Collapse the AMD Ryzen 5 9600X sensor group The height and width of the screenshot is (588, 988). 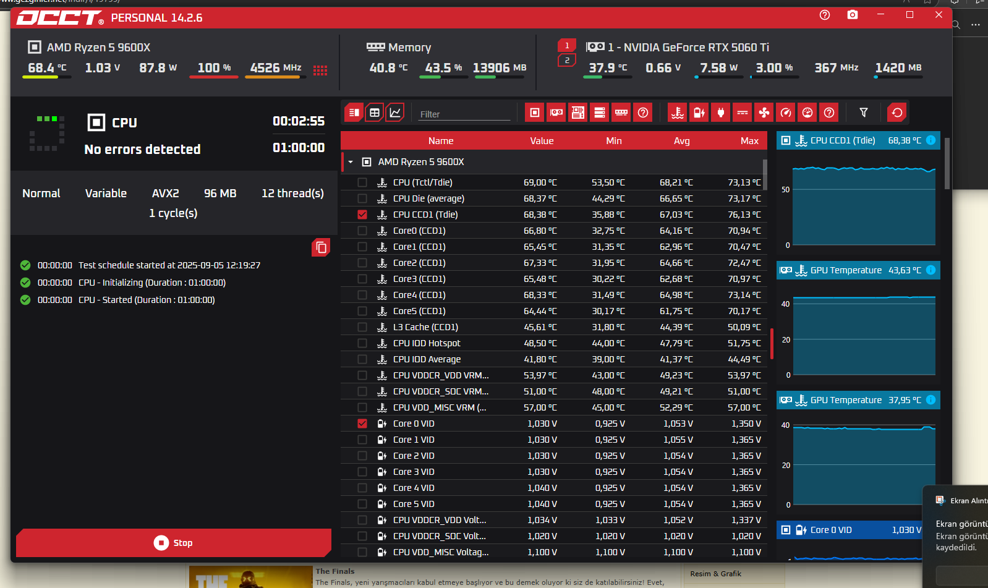[351, 162]
